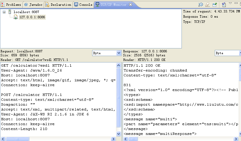241x141 pixels.
Task: Click the 'Type: TCP/IP' label
Action: pyautogui.click(x=194, y=22)
